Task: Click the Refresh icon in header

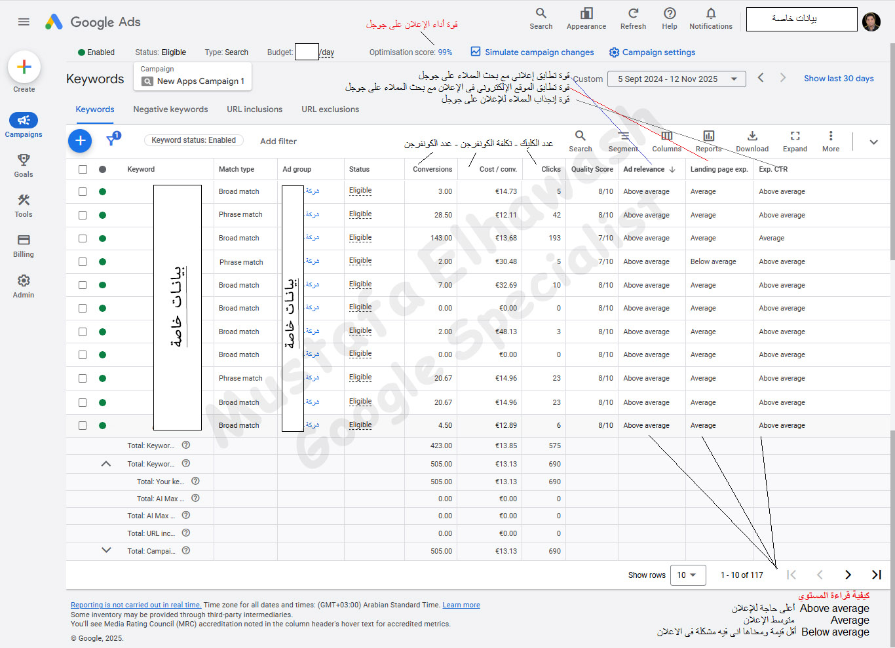Action: pyautogui.click(x=633, y=14)
